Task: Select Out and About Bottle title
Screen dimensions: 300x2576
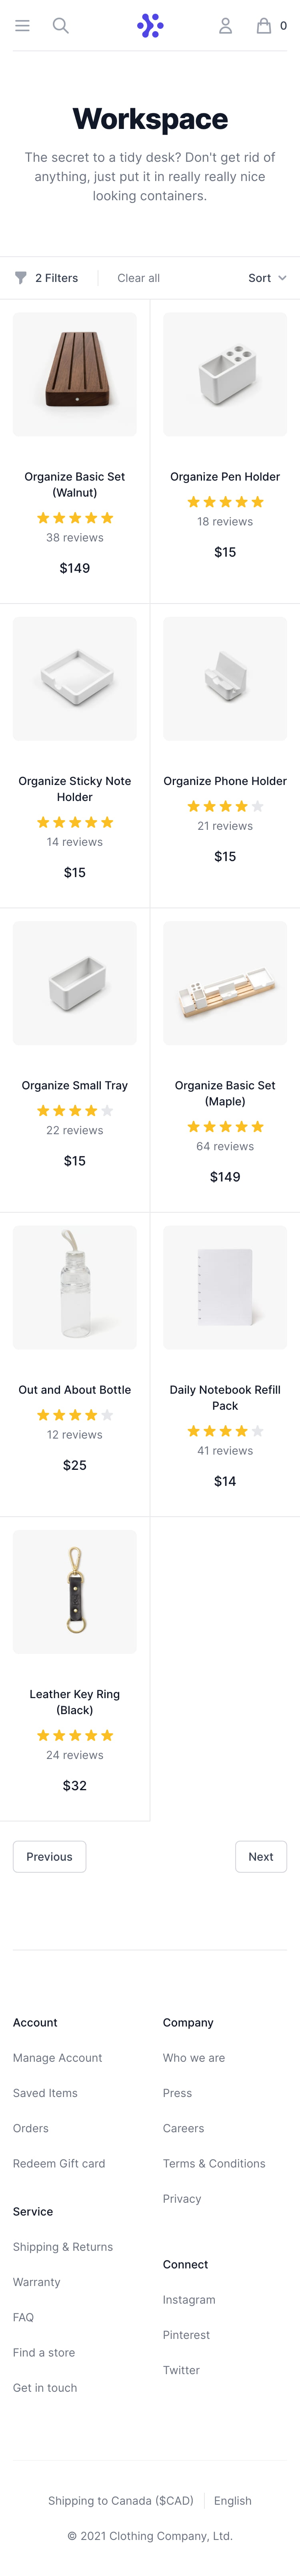Action: pyautogui.click(x=75, y=1390)
